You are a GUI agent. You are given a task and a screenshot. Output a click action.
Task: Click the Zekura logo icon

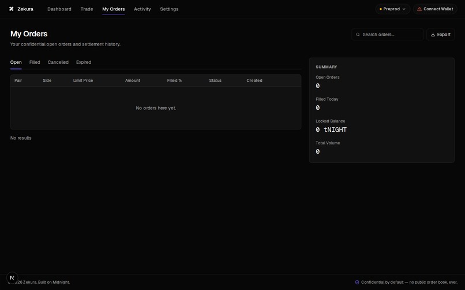click(x=12, y=9)
